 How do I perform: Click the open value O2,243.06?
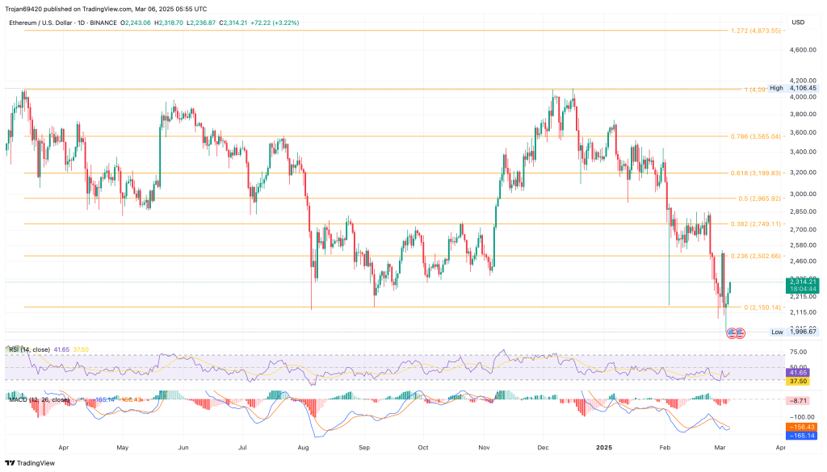[136, 23]
